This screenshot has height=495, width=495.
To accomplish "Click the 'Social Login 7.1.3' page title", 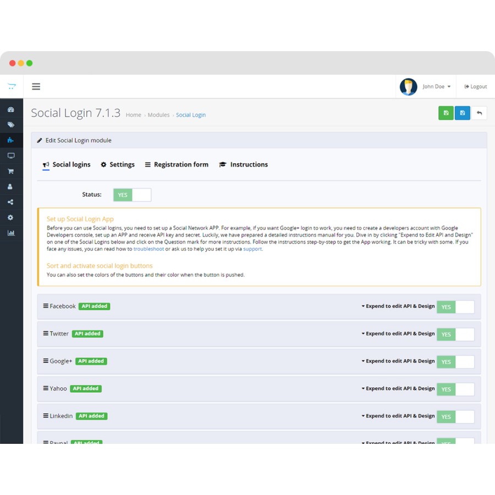I will pos(76,113).
